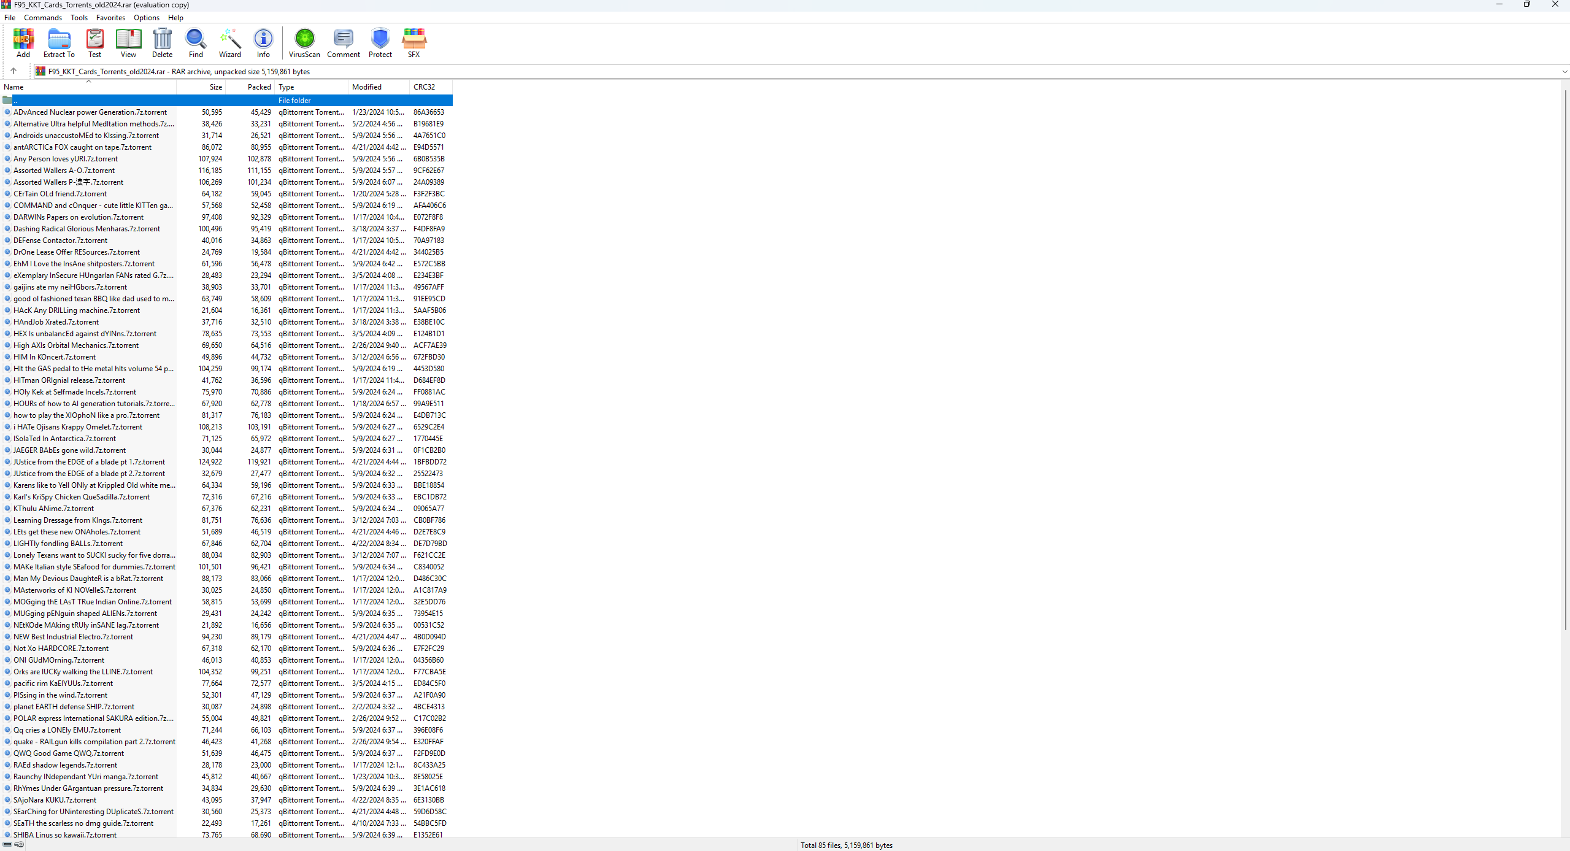Screen dimensions: 1570x851
Task: Go up one folder level arrow
Action: pos(13,71)
